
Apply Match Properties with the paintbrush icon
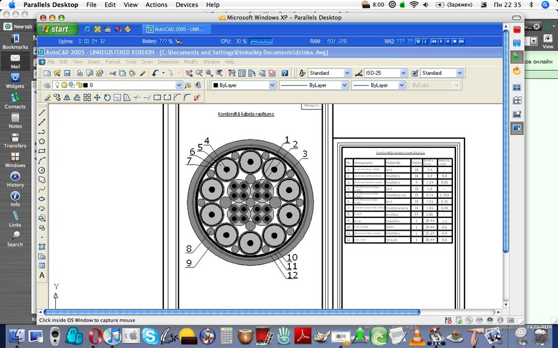(142, 73)
